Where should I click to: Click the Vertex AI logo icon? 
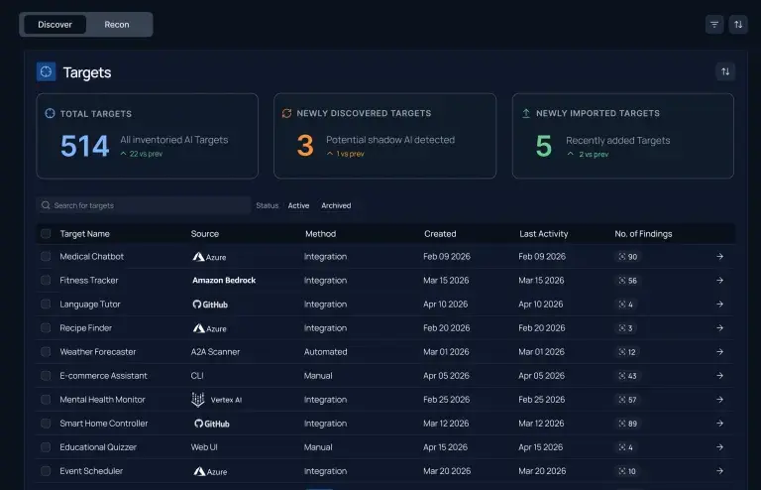click(197, 399)
